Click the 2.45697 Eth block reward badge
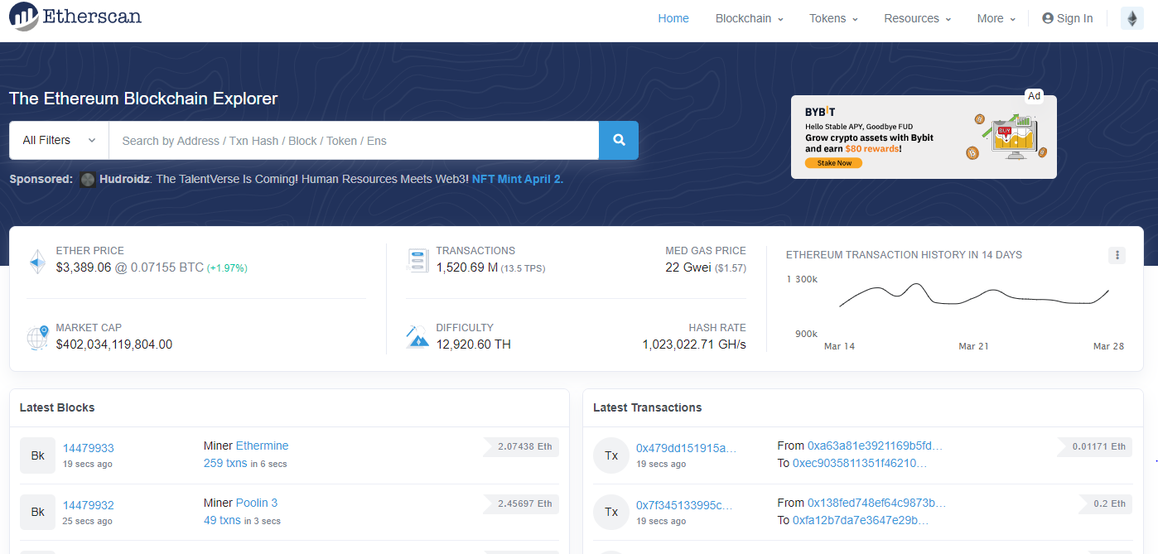 point(522,503)
